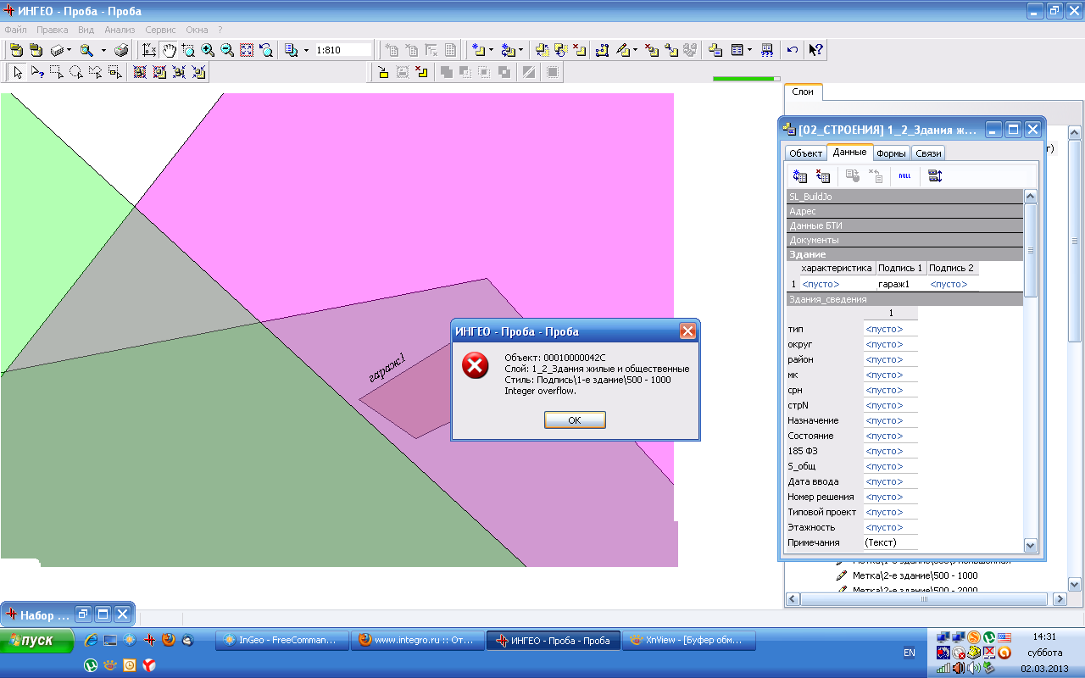Click the add table record icon
1085x678 pixels.
pos(799,176)
